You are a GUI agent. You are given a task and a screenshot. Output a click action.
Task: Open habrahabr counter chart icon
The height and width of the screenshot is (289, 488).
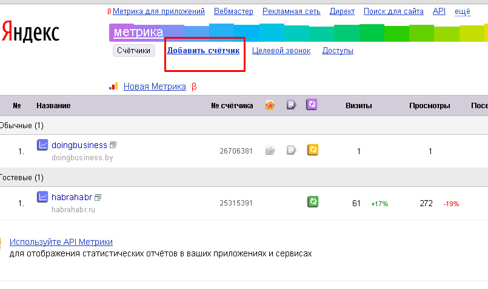(42, 196)
